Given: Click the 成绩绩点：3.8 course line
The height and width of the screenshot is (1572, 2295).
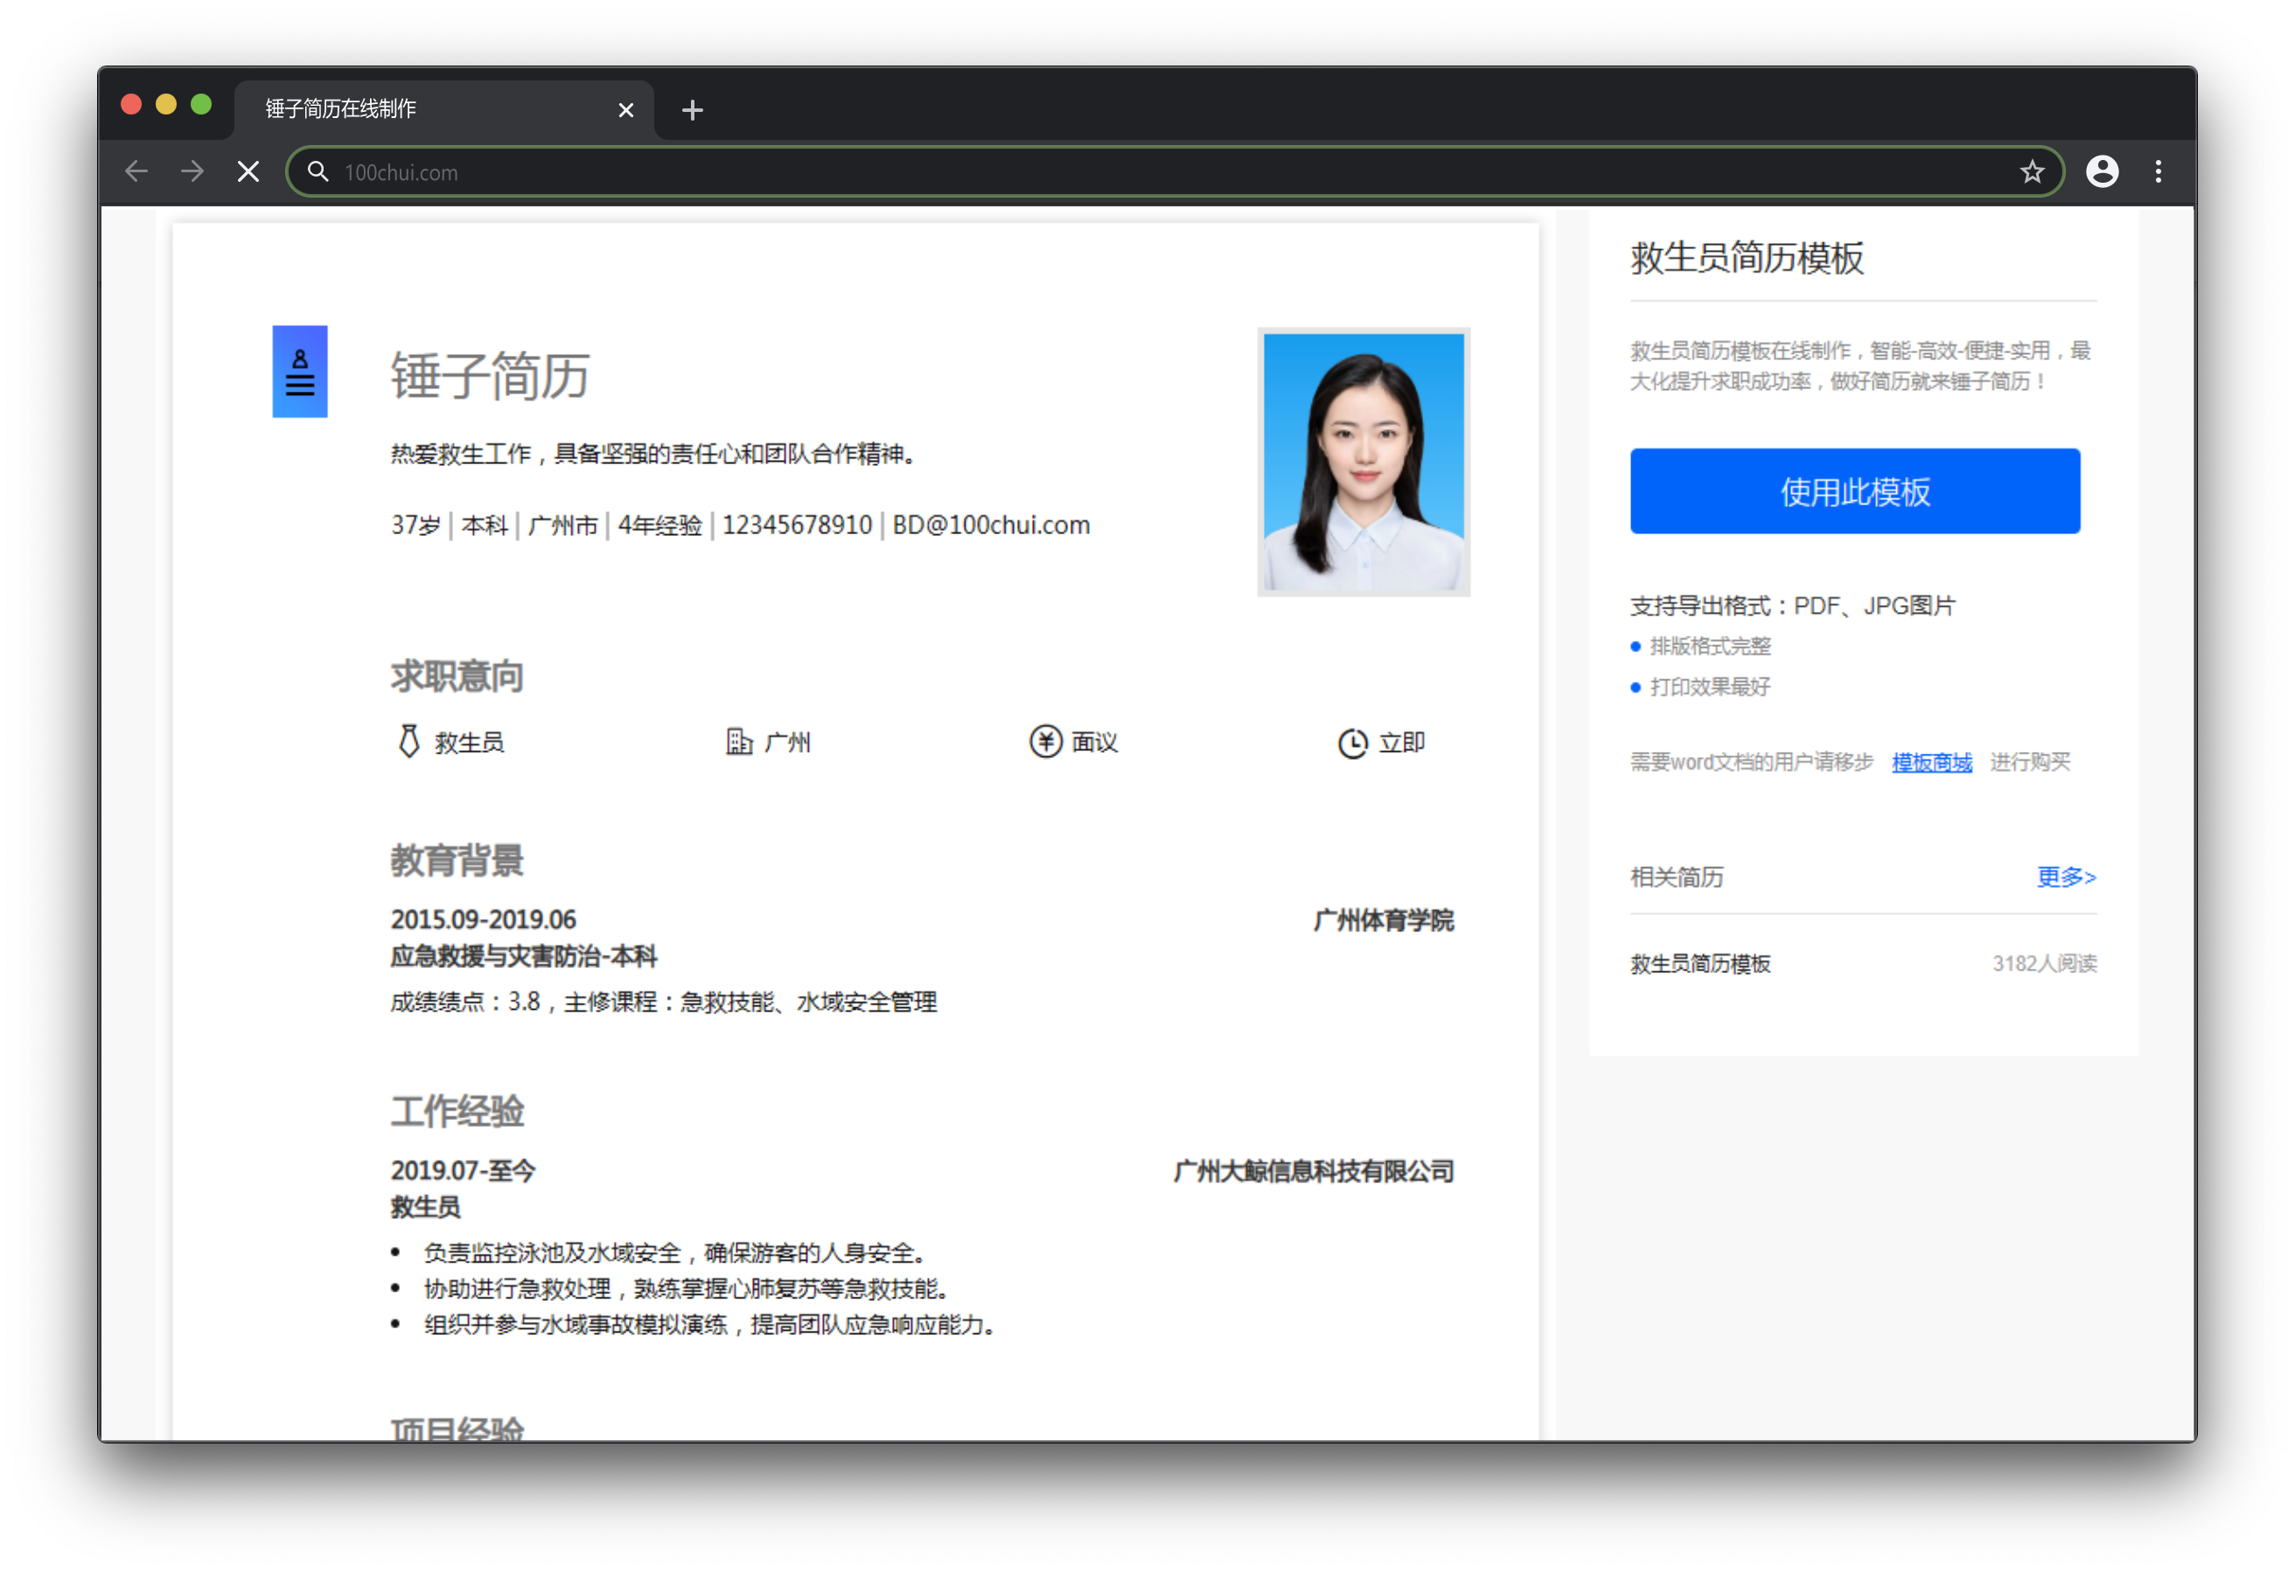Looking at the screenshot, I should pyautogui.click(x=664, y=1001).
